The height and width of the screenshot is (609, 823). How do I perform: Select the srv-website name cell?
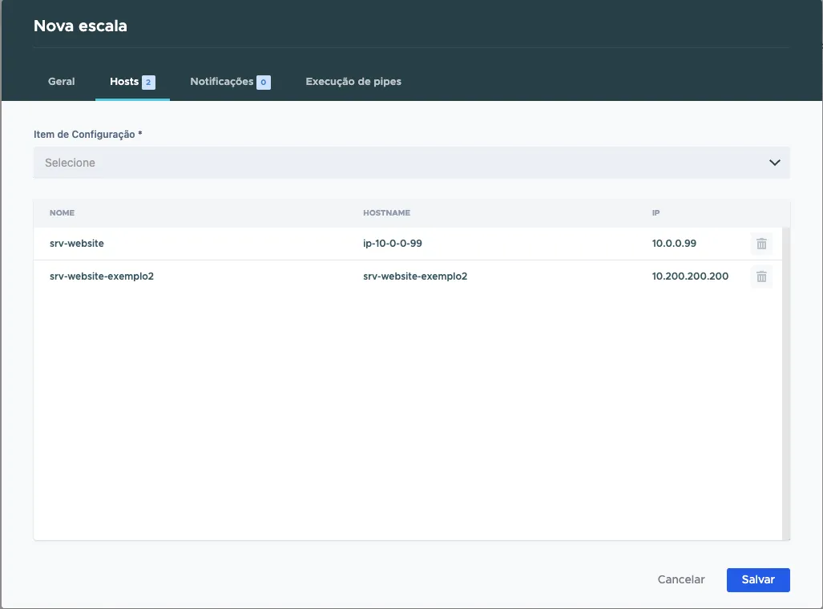(77, 244)
